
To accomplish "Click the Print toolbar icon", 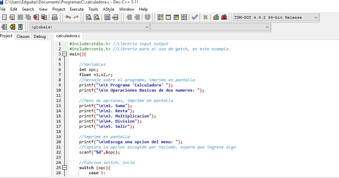I will [x=54, y=17].
